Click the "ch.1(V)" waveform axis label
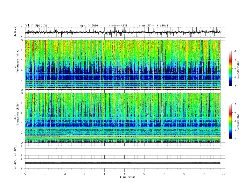This screenshot has height=195, width=252. pos(15,32)
